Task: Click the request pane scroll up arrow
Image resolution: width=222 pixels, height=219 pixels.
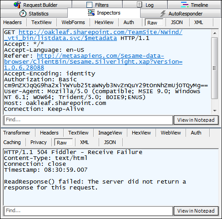Action: coord(215,33)
